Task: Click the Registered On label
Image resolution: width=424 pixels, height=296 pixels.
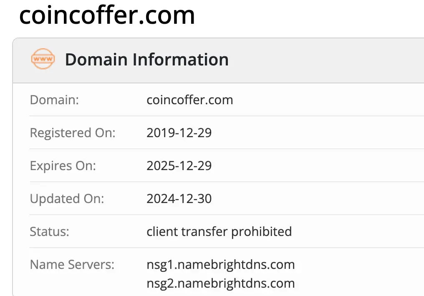Action: point(73,133)
